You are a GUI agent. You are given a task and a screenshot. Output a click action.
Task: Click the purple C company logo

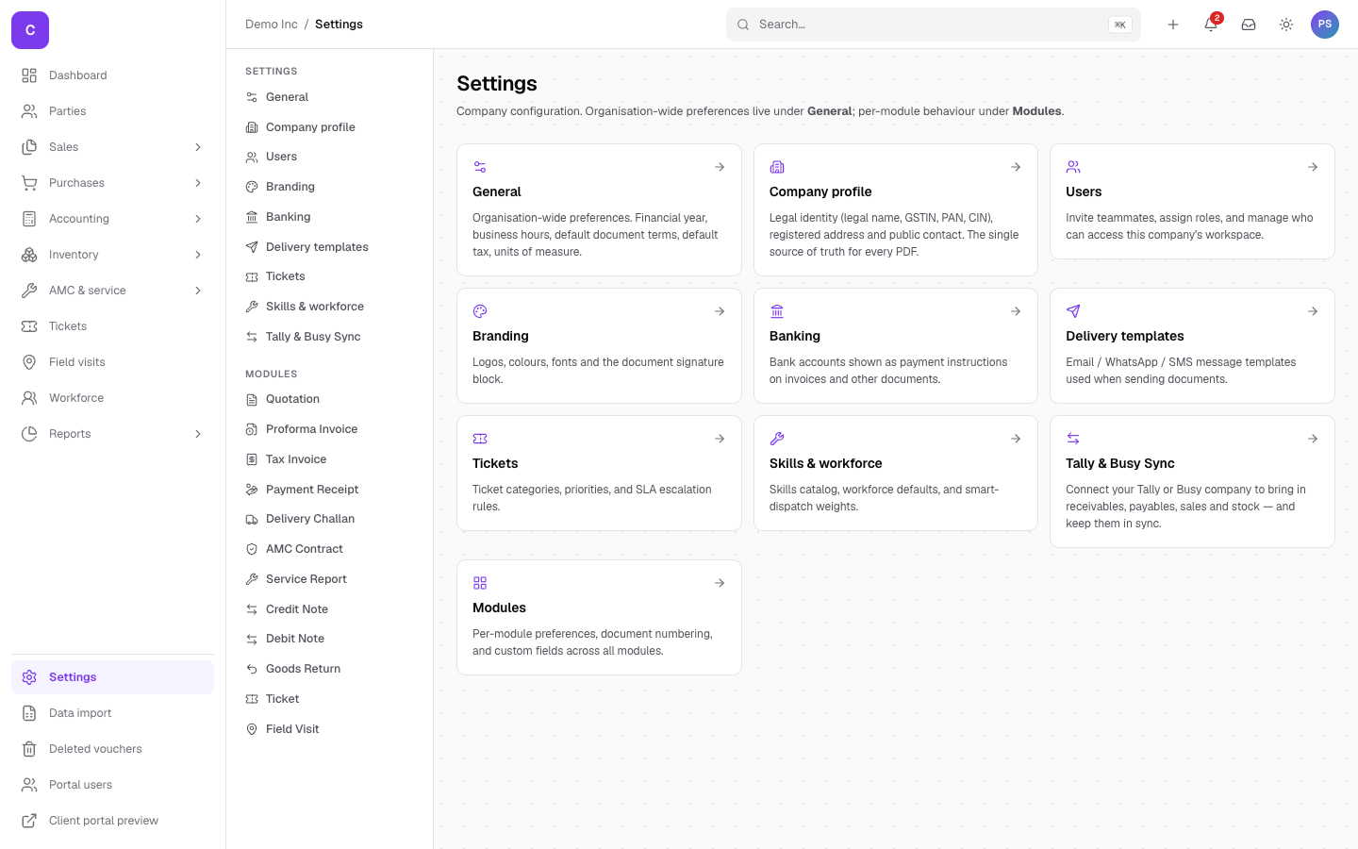[30, 30]
